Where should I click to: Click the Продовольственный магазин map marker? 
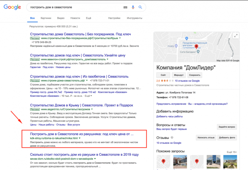[x=187, y=38]
